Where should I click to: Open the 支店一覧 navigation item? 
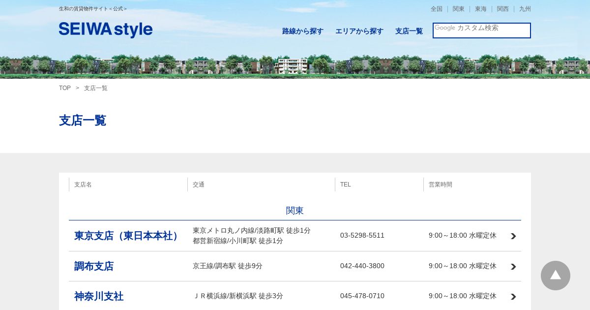tap(409, 31)
